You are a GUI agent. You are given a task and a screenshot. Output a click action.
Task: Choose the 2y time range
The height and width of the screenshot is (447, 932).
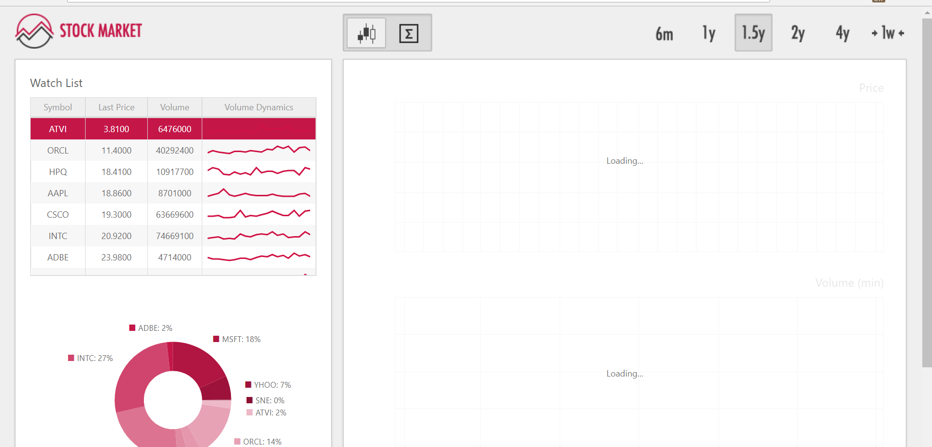[798, 33]
